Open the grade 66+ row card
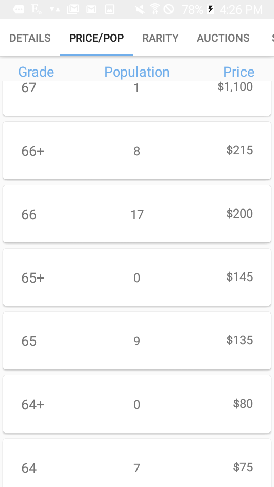This screenshot has width=274, height=487. click(137, 150)
